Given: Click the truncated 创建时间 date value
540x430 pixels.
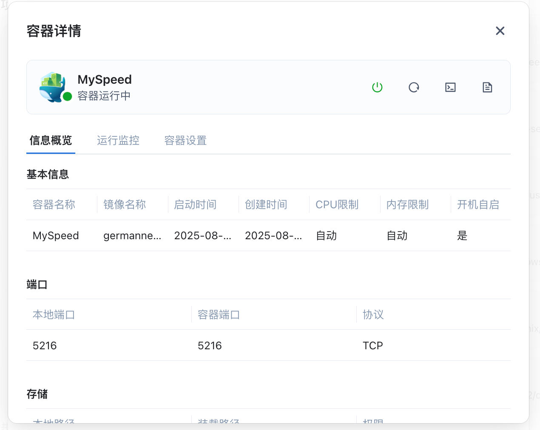Looking at the screenshot, I should coord(273,236).
